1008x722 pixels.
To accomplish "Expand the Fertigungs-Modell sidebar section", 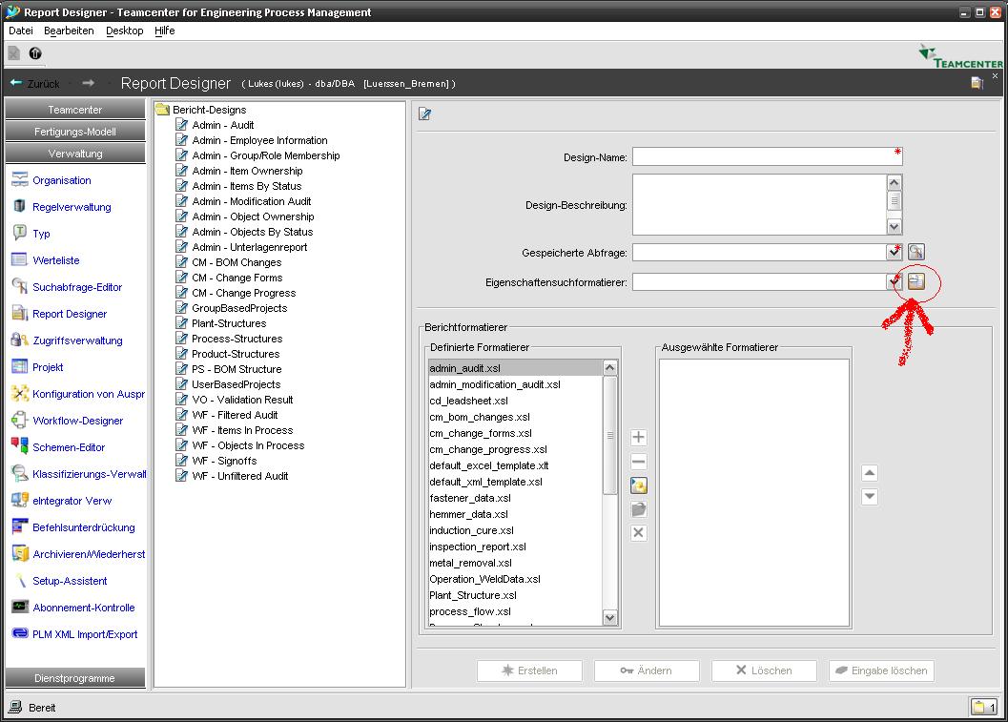I will pos(75,132).
